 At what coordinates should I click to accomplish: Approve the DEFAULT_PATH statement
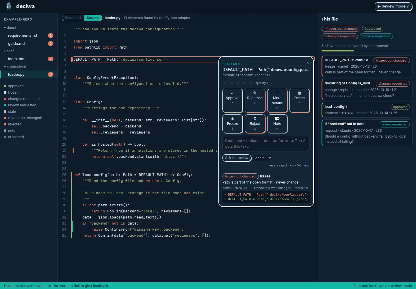[x=233, y=100]
